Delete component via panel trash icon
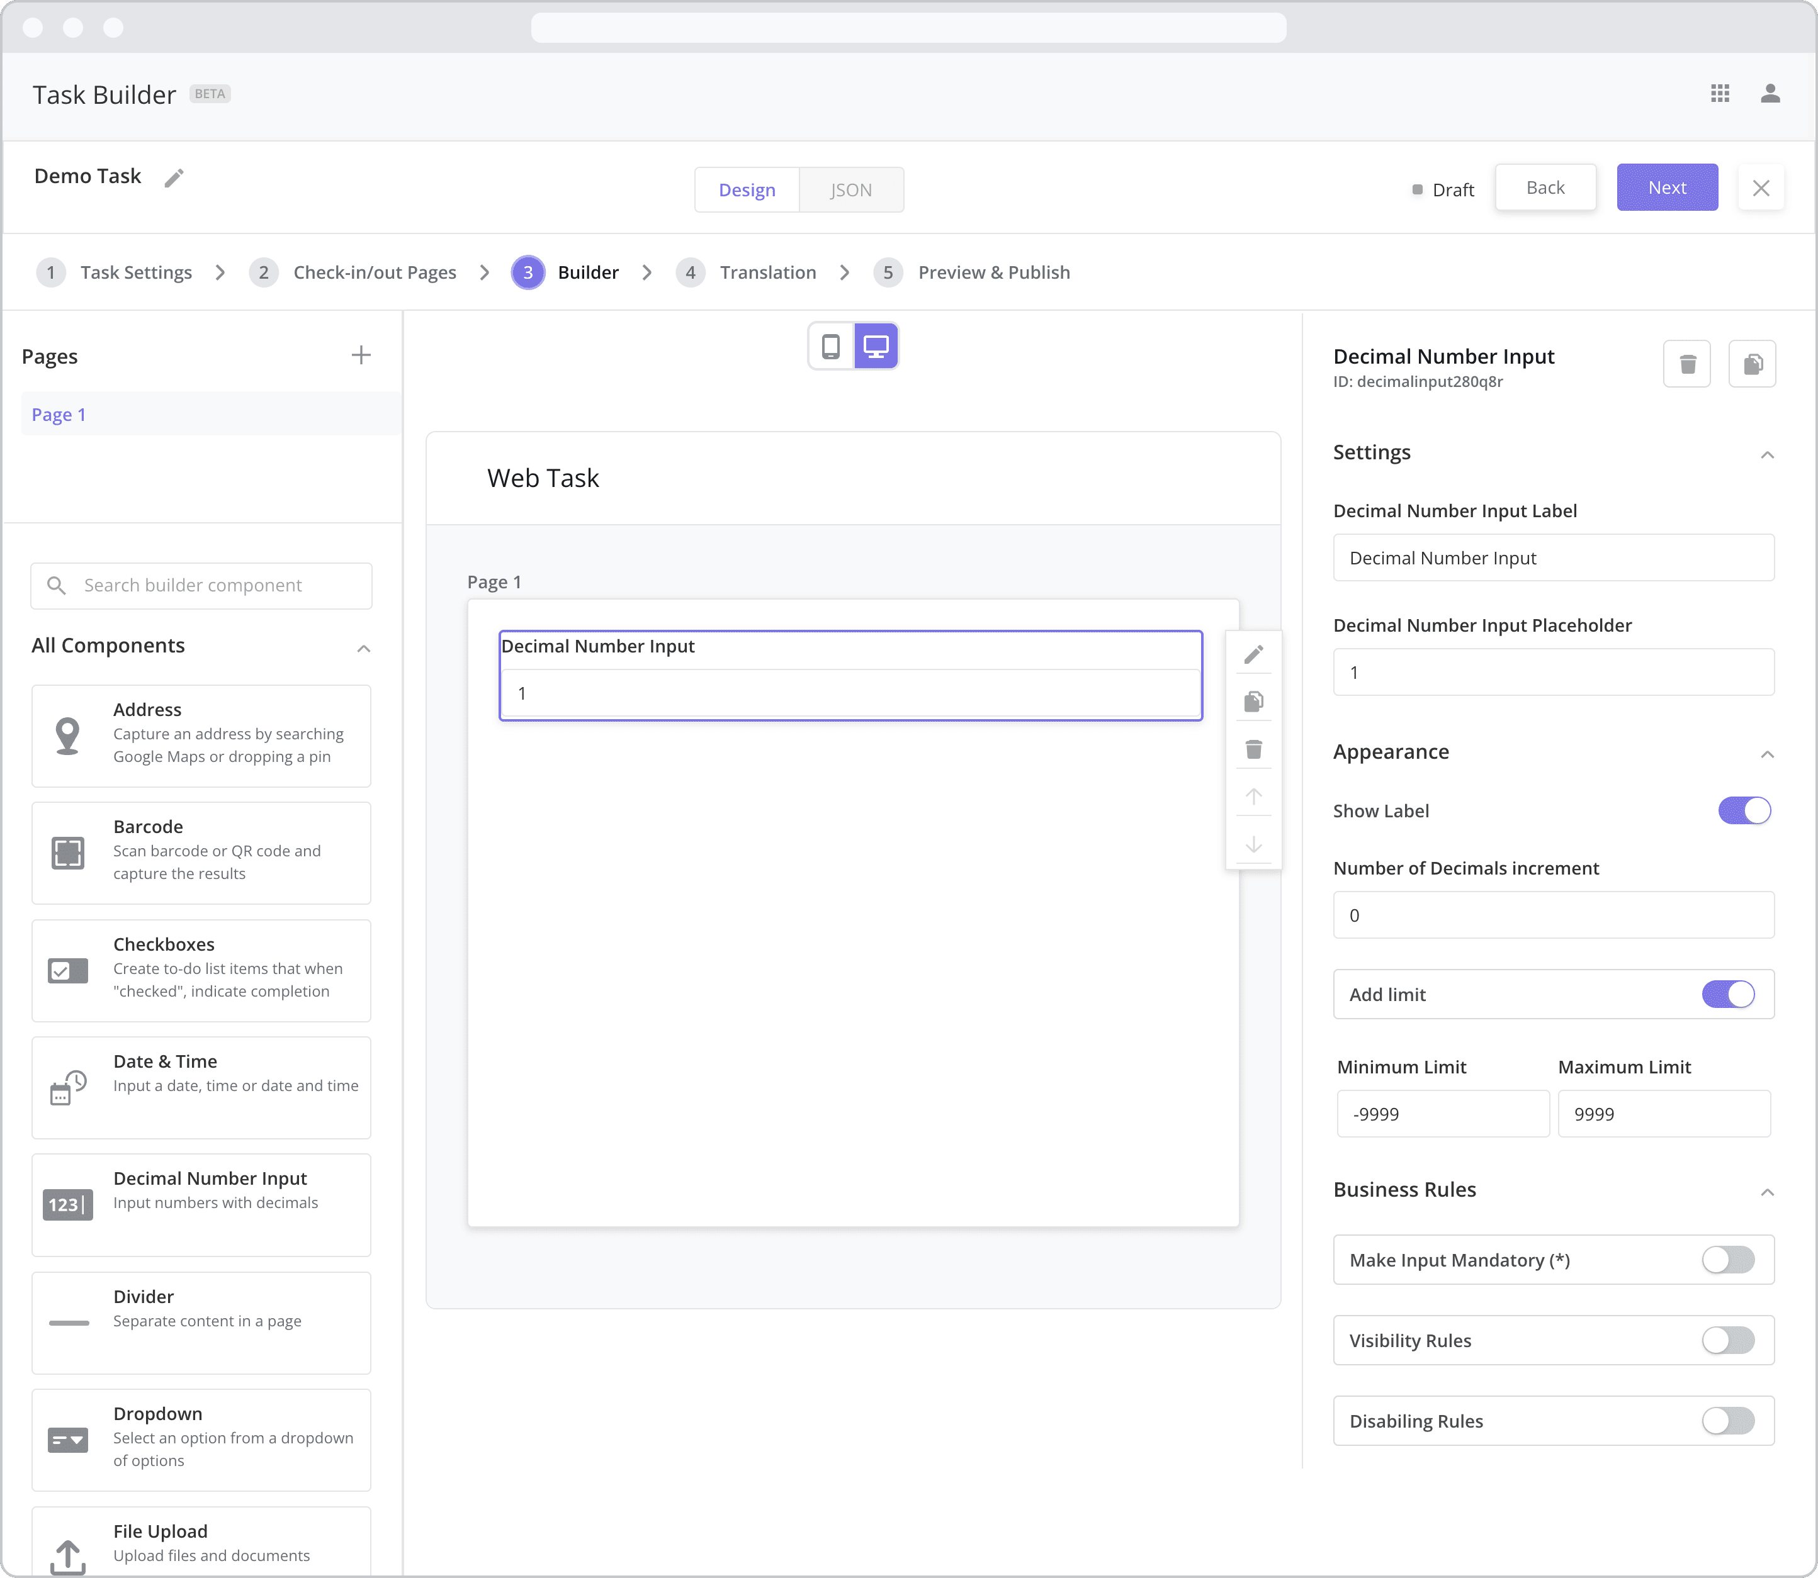The width and height of the screenshot is (1818, 1578). [1687, 364]
